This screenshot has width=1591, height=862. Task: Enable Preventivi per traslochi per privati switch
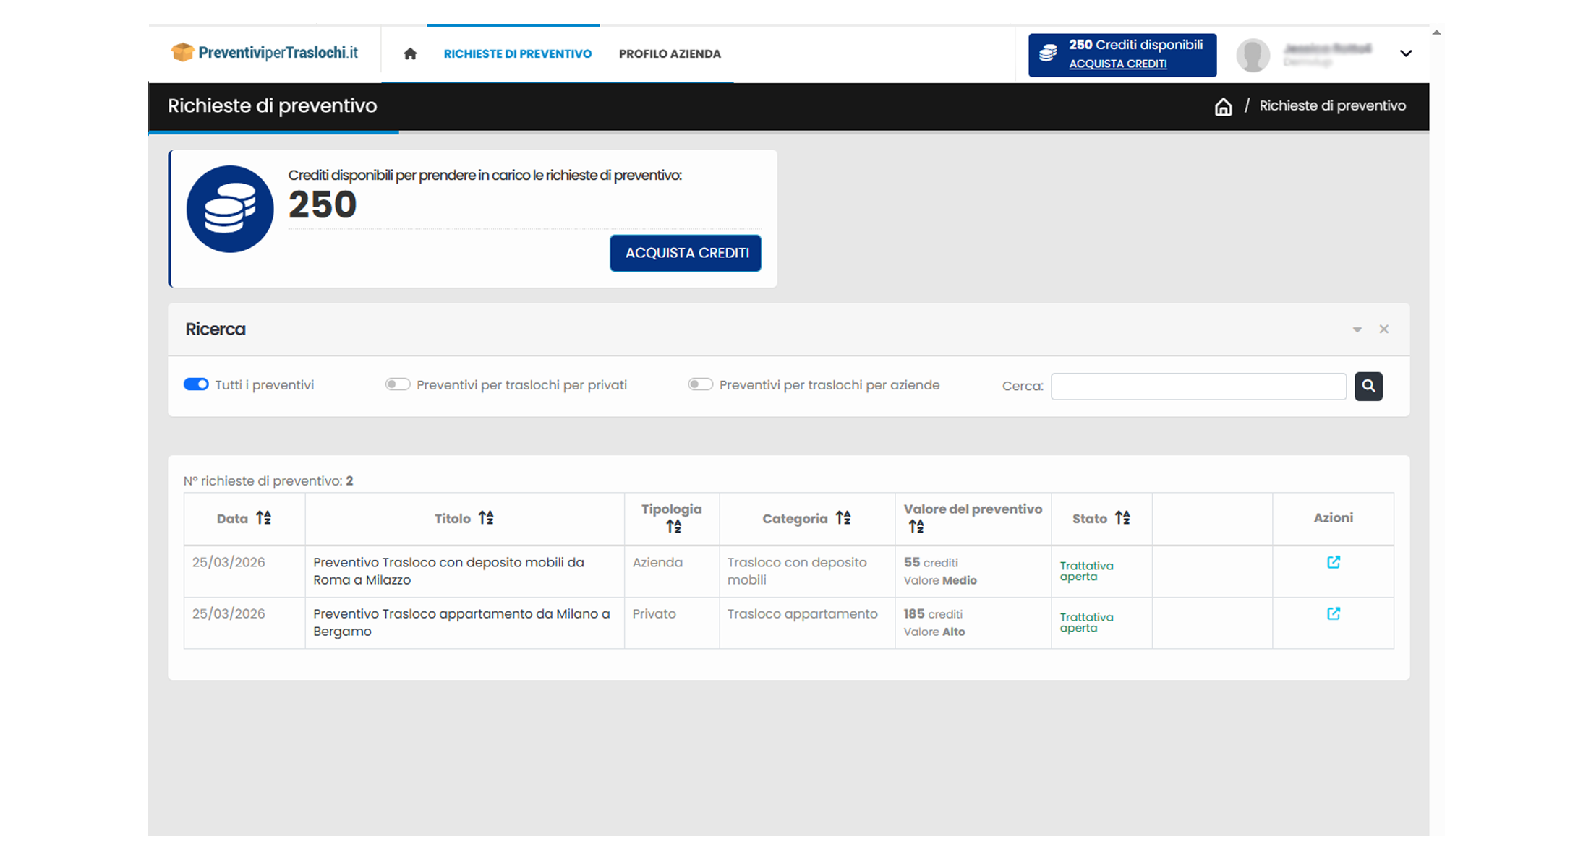click(x=398, y=384)
